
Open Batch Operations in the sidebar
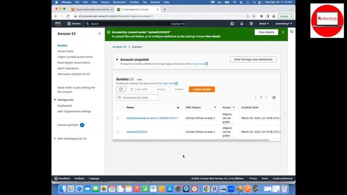(68, 69)
